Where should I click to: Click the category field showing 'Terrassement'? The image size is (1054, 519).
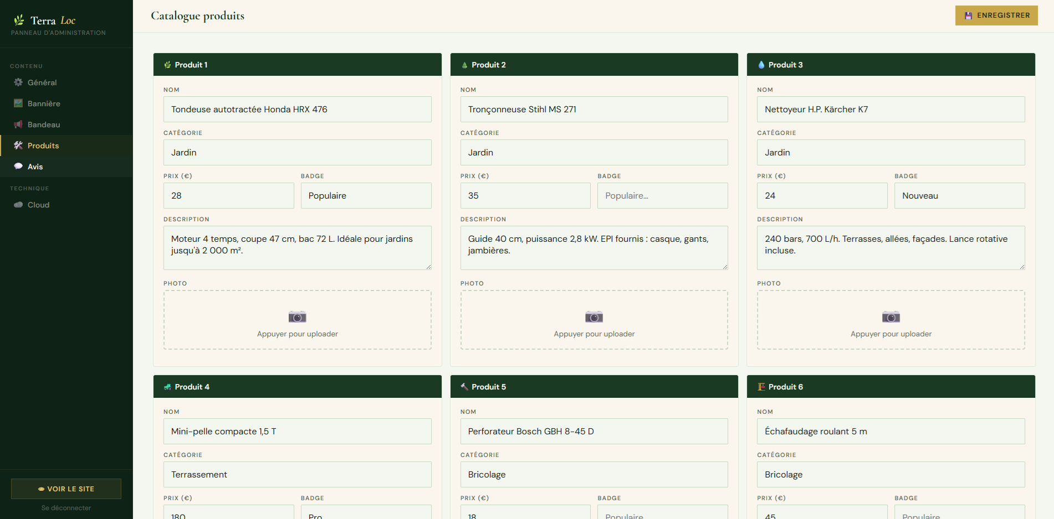pos(298,475)
